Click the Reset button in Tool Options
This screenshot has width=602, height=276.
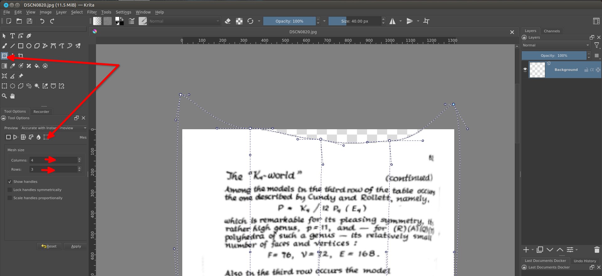pos(49,246)
